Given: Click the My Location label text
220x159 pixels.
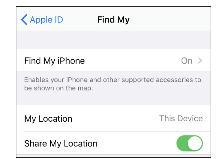Looking at the screenshot, I should [48, 119].
